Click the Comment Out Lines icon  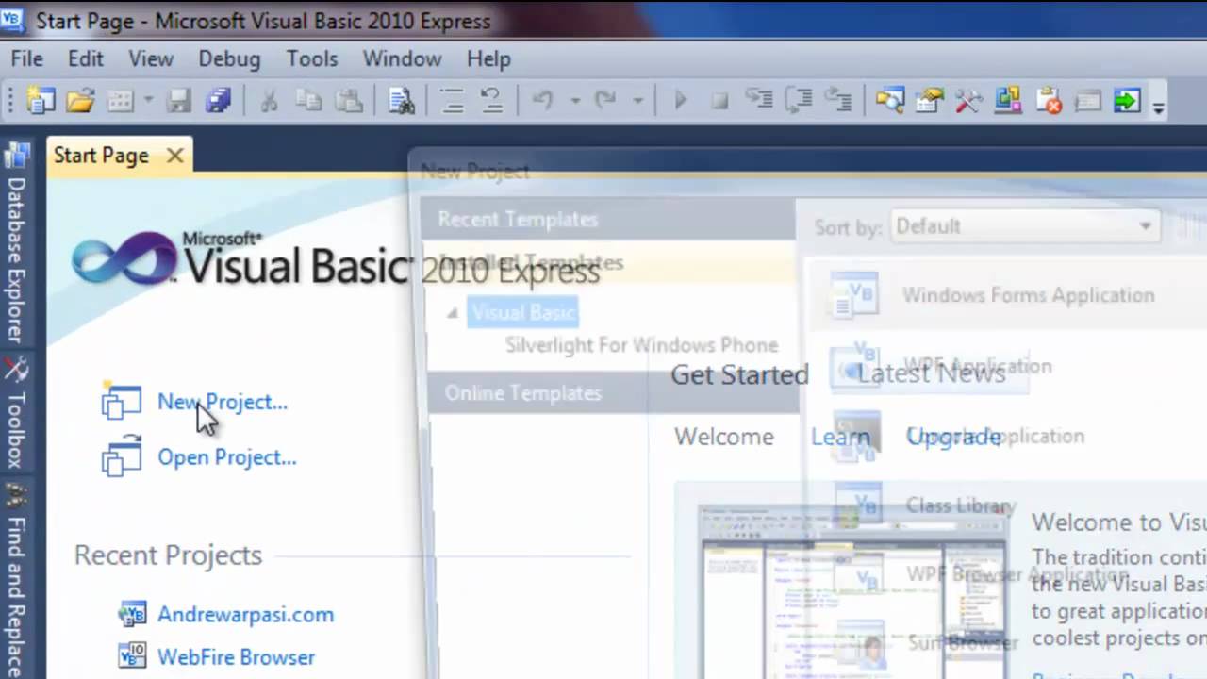coord(452,100)
